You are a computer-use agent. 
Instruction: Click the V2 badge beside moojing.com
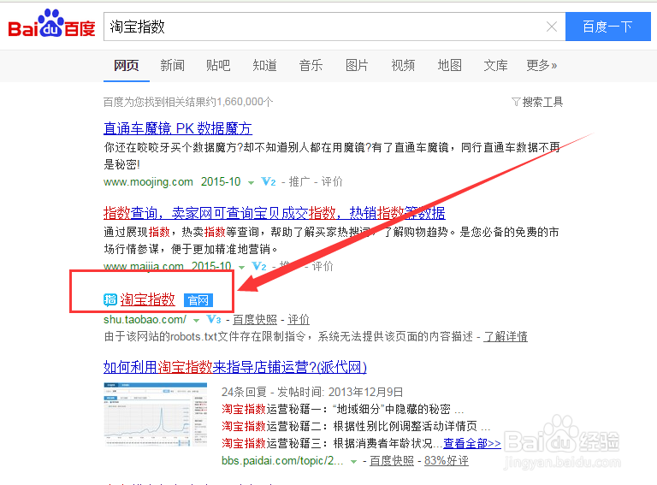[x=268, y=182]
